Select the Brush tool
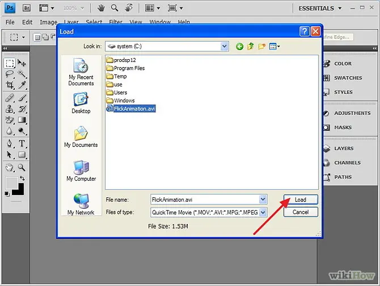This screenshot has width=380, height=286. (22, 98)
